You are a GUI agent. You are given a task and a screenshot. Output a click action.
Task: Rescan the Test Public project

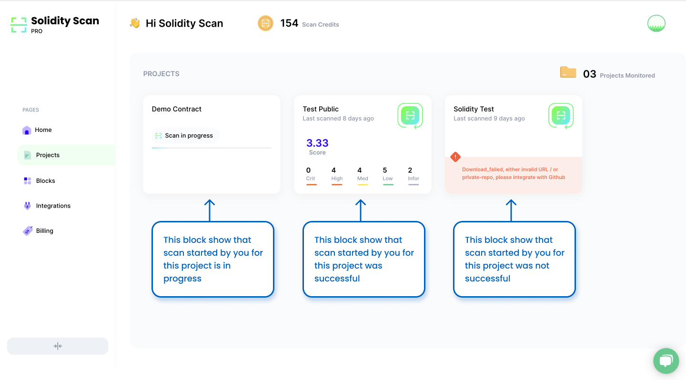tap(410, 115)
